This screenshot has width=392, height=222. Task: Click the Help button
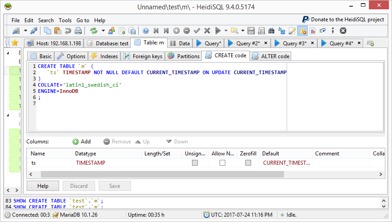pos(43,186)
